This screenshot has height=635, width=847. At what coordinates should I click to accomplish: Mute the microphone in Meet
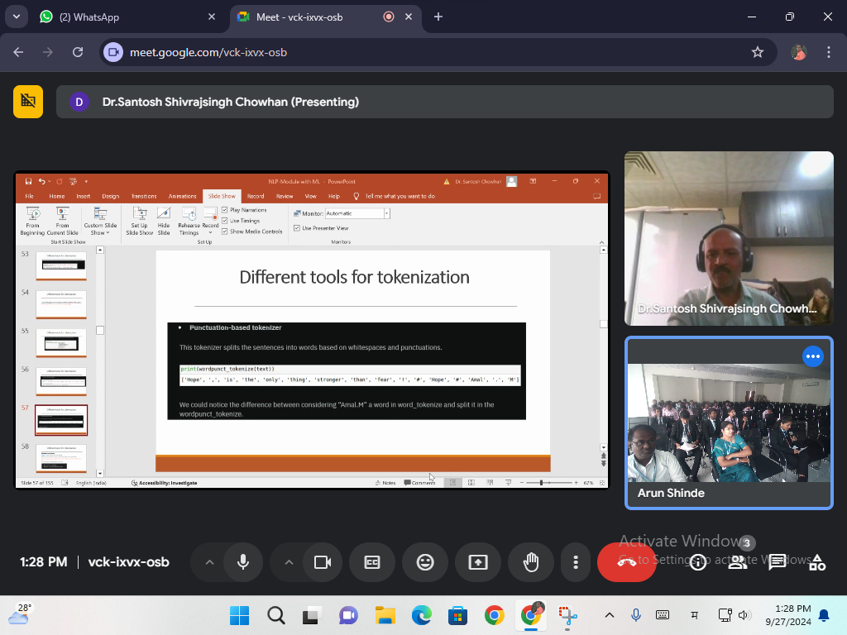(x=242, y=562)
